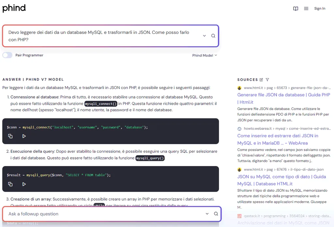This screenshot has width=334, height=227.
Task: Click the WebArea favicon
Action: (239, 129)
